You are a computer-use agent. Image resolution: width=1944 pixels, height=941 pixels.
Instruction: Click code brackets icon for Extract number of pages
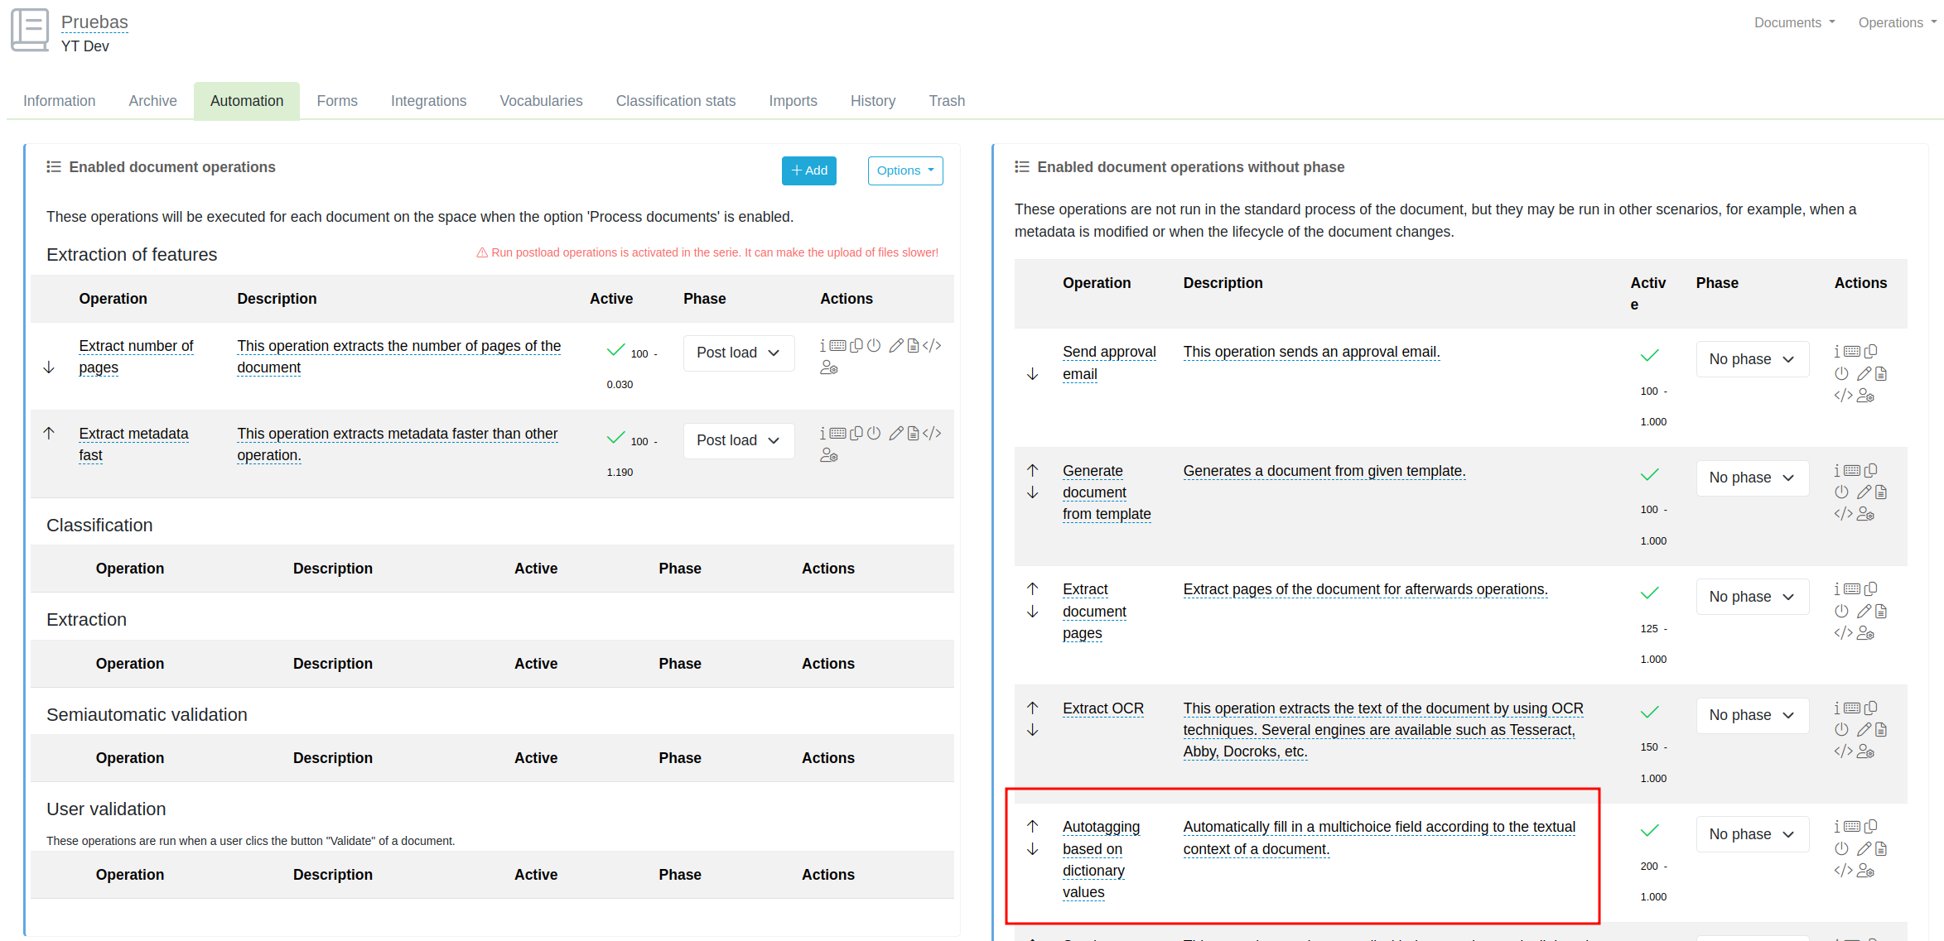[x=932, y=345]
